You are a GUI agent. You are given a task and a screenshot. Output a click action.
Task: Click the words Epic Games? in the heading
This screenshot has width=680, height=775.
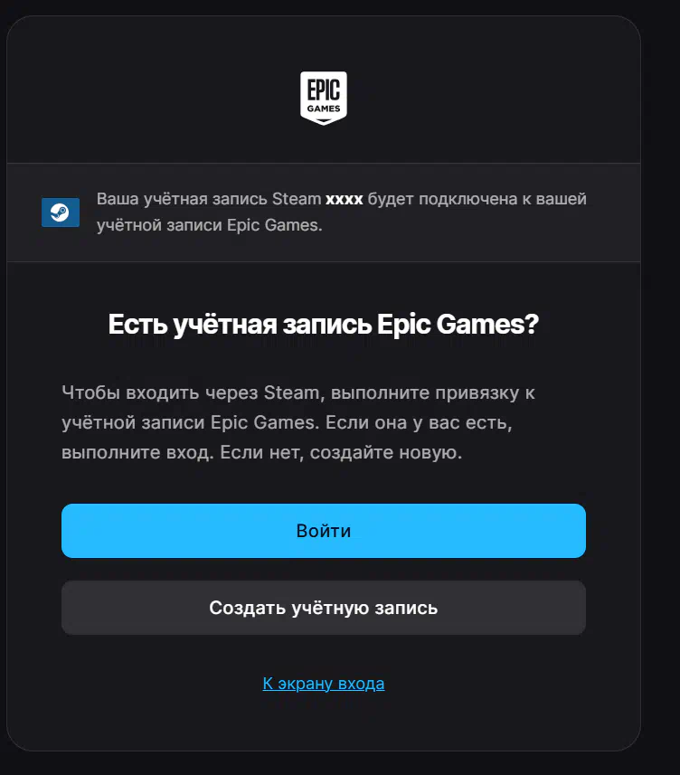tap(458, 325)
